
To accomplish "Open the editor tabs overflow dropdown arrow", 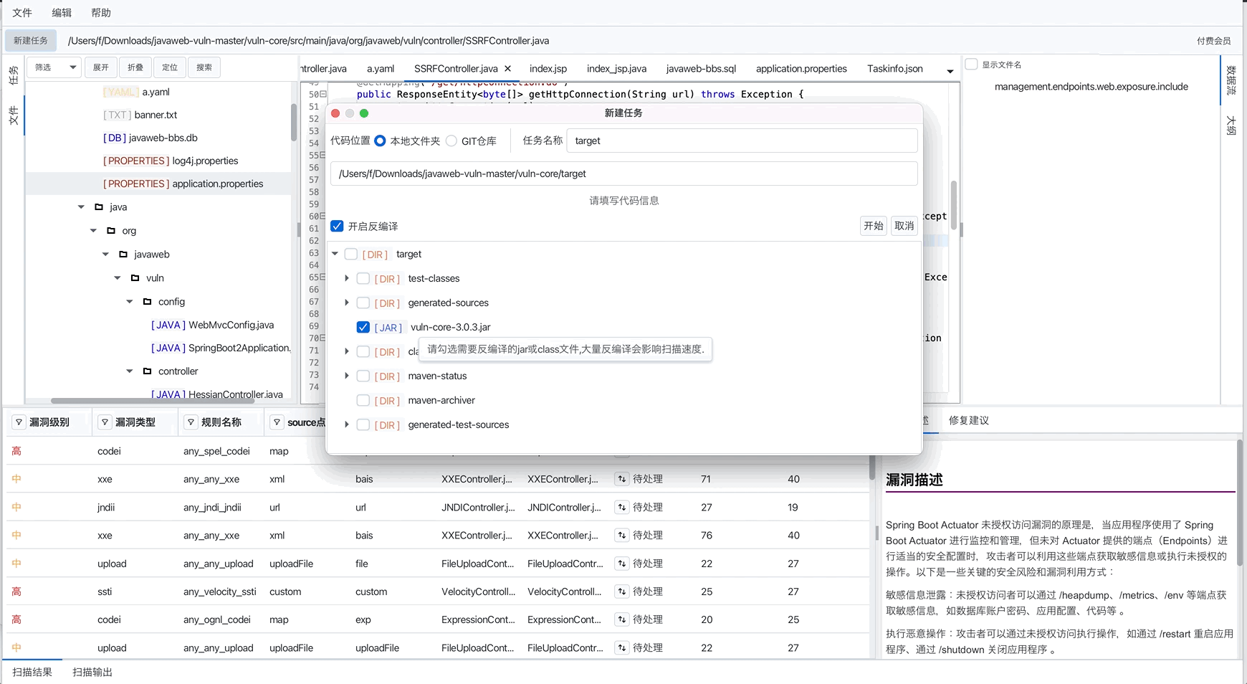I will pyautogui.click(x=950, y=71).
